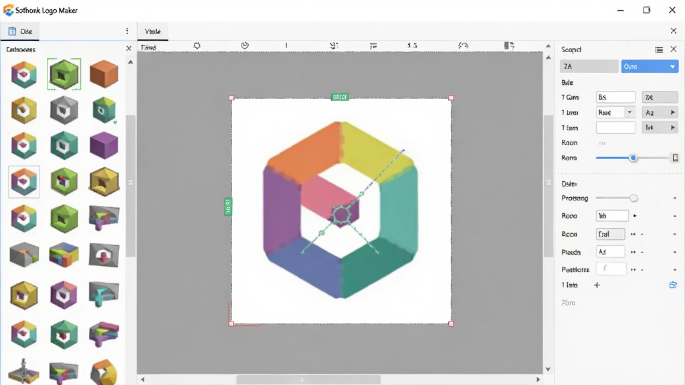Screen dimensions: 685x385
Task: Select the green cube thumbnail highlighted in the first row
Action: [64, 74]
